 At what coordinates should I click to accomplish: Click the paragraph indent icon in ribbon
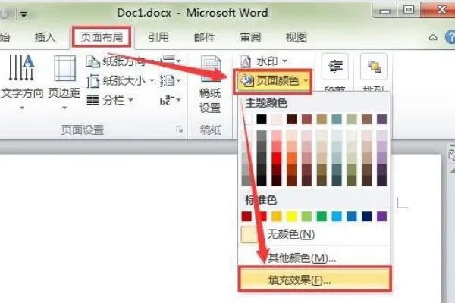(x=335, y=67)
